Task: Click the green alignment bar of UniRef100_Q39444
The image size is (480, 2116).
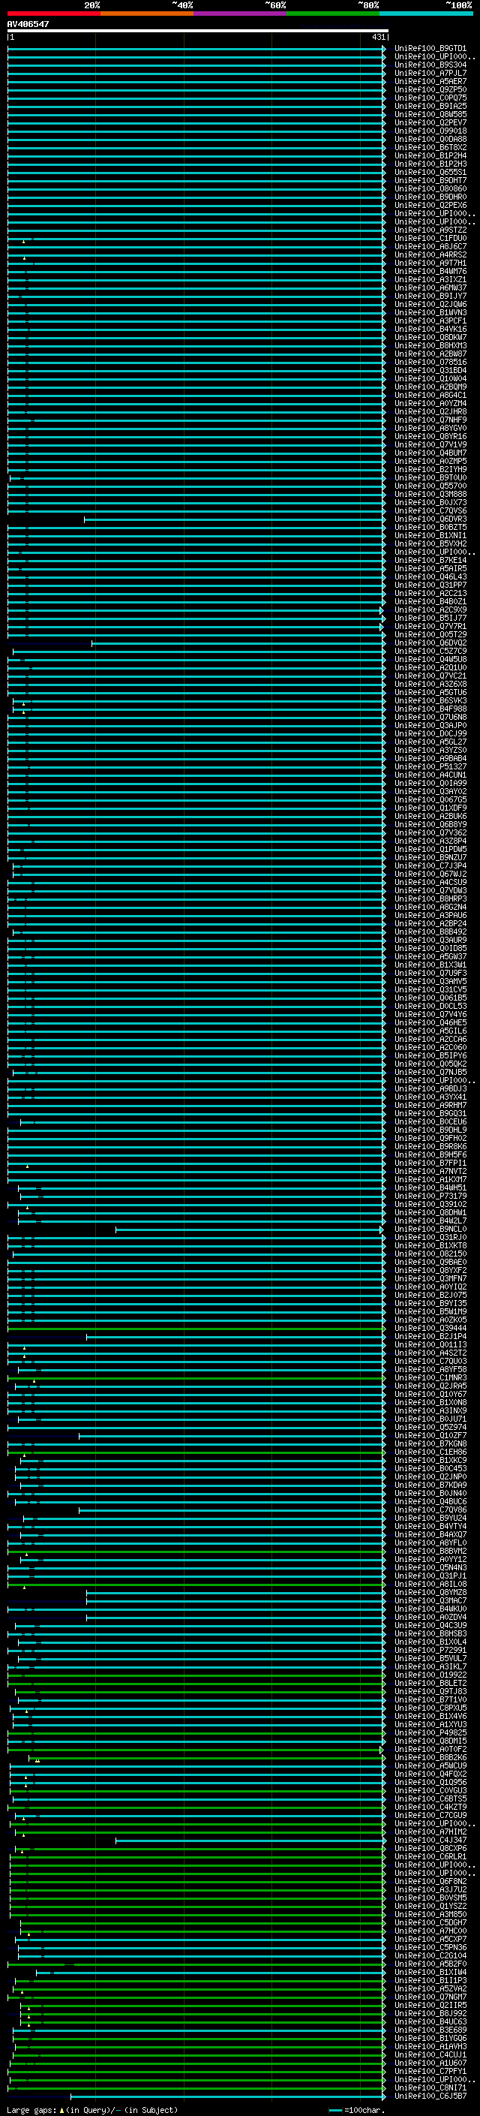Action: [196, 1329]
